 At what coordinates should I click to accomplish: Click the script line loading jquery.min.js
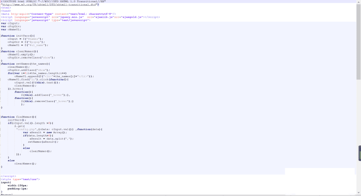click(80, 17)
